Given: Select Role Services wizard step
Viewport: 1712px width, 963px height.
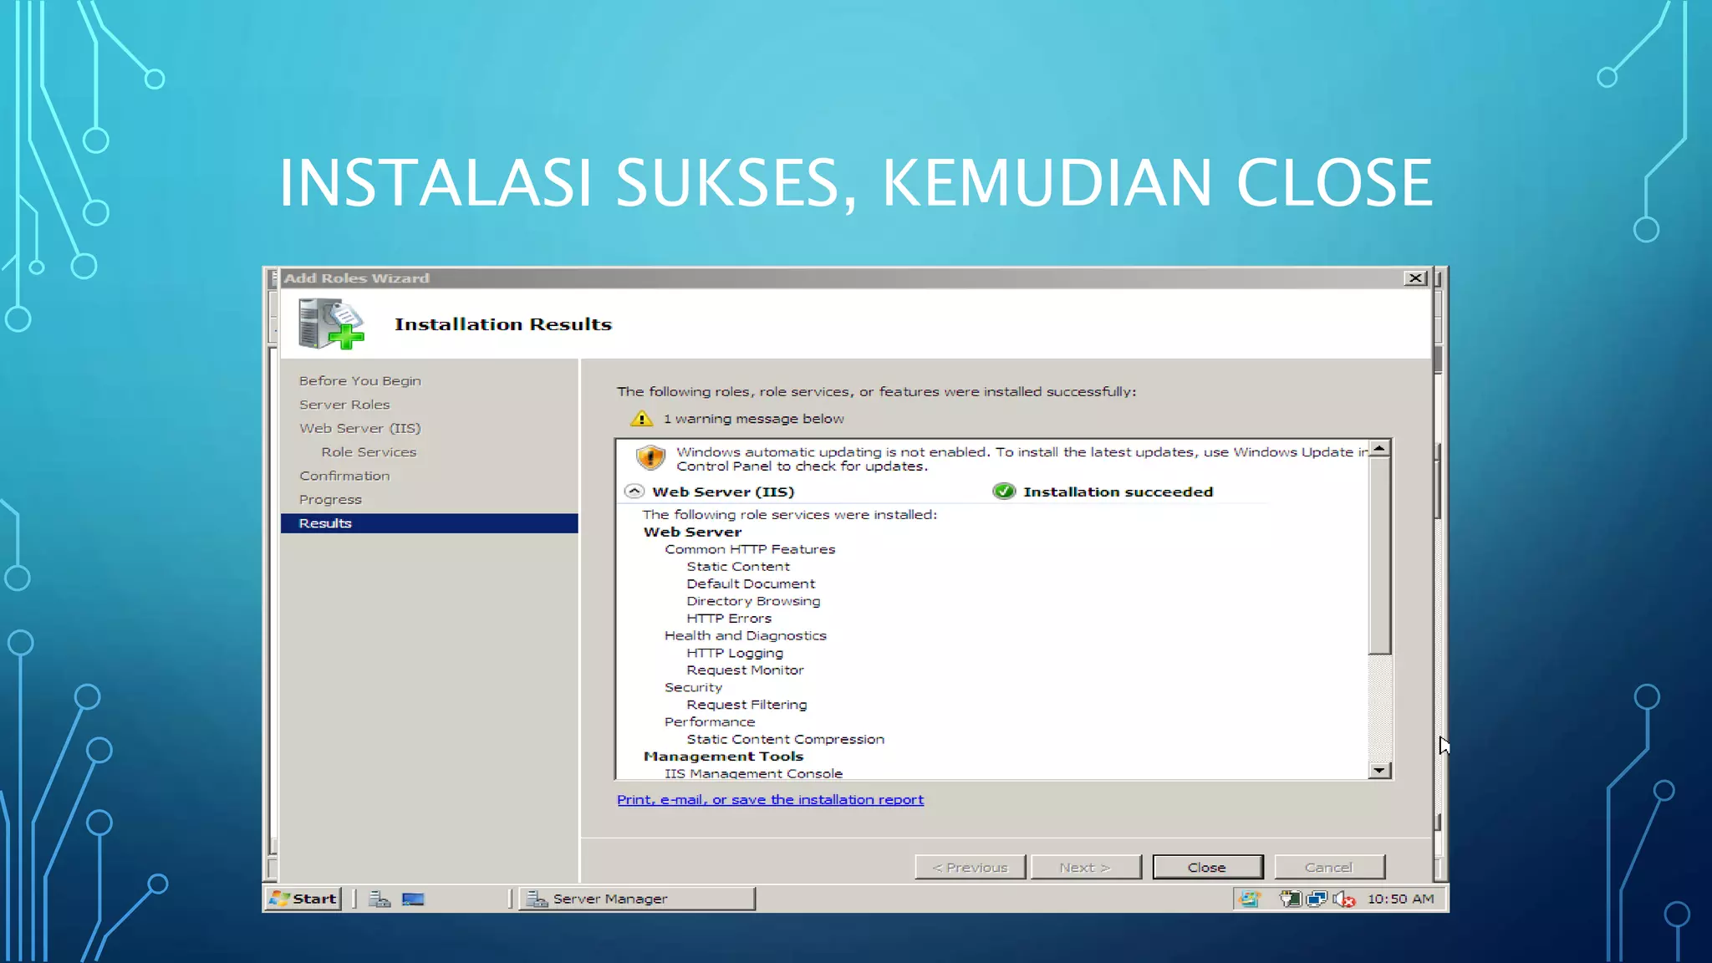Looking at the screenshot, I should click(x=369, y=451).
